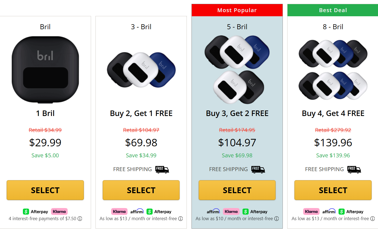Image resolution: width=378 pixels, height=232 pixels.
Task: Click the info icon under the 3 - Bril financing text
Action: click(x=180, y=219)
